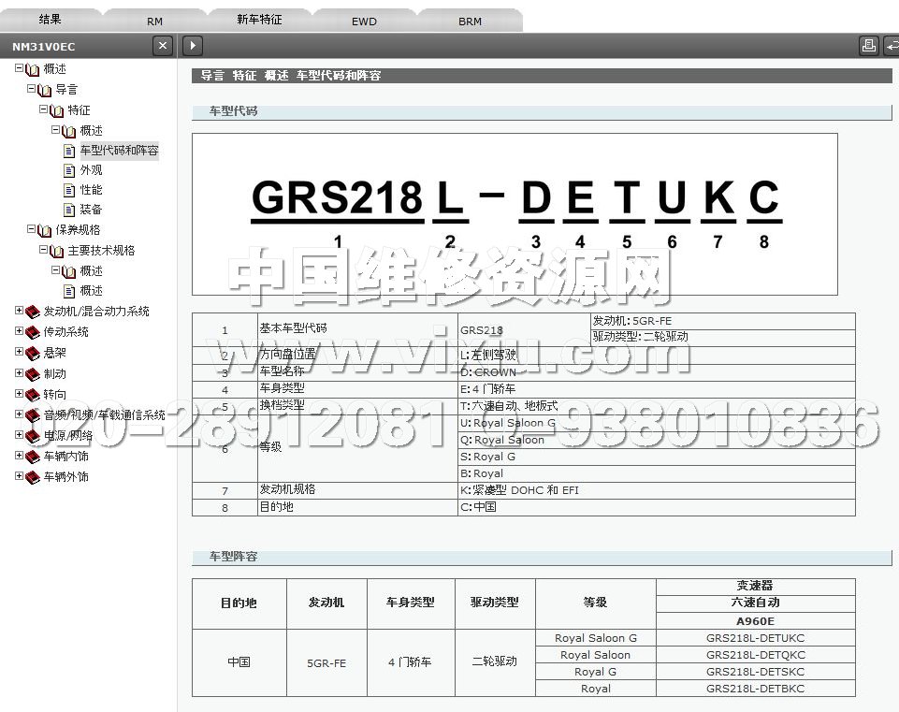Click the open book icon beside 主要技术规格
Viewport: 899px width, 712px height.
click(x=56, y=251)
